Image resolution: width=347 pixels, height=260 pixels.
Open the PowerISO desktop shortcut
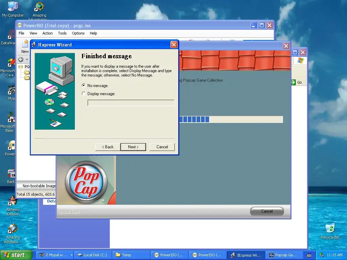click(x=10, y=148)
